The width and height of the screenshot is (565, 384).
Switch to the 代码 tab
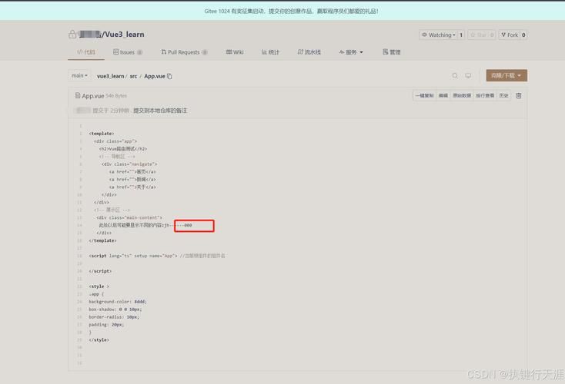point(86,52)
